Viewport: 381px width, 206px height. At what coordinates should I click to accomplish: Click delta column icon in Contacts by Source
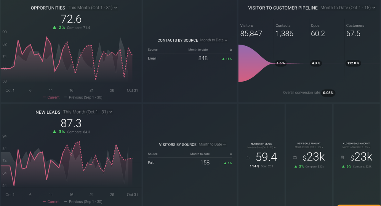coord(231,50)
